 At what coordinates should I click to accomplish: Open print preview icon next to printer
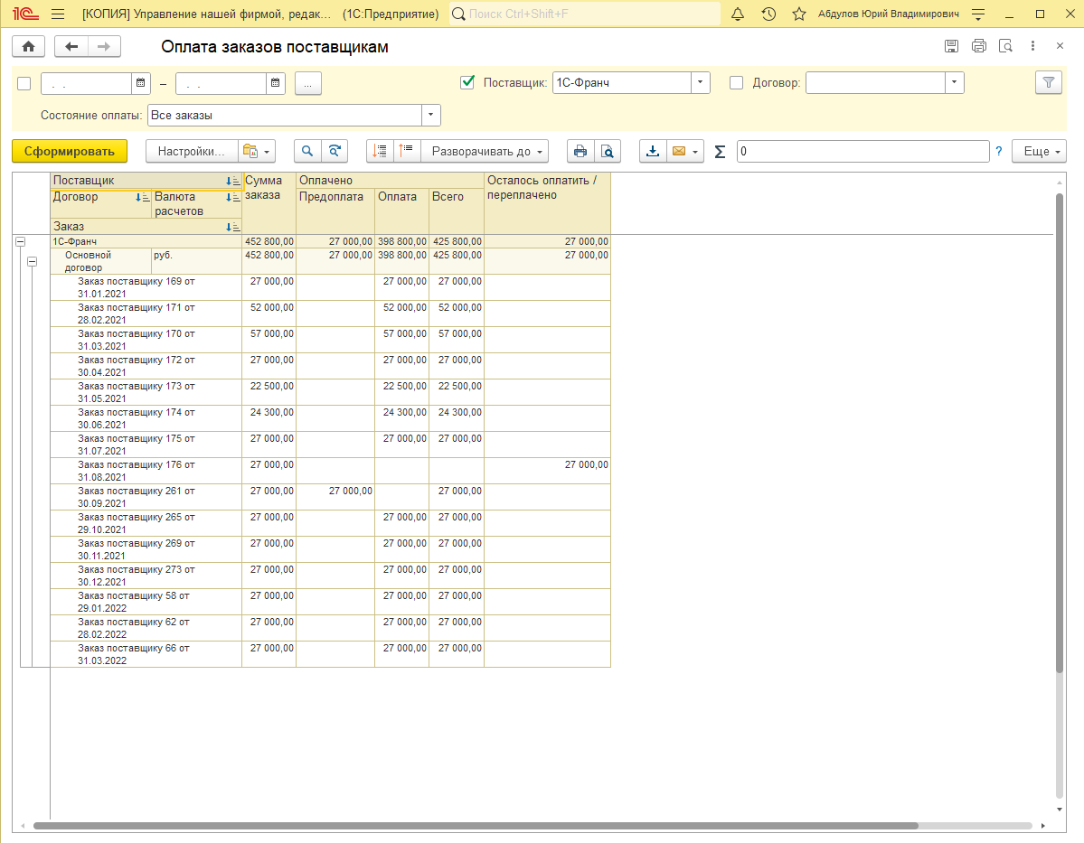coord(607,151)
